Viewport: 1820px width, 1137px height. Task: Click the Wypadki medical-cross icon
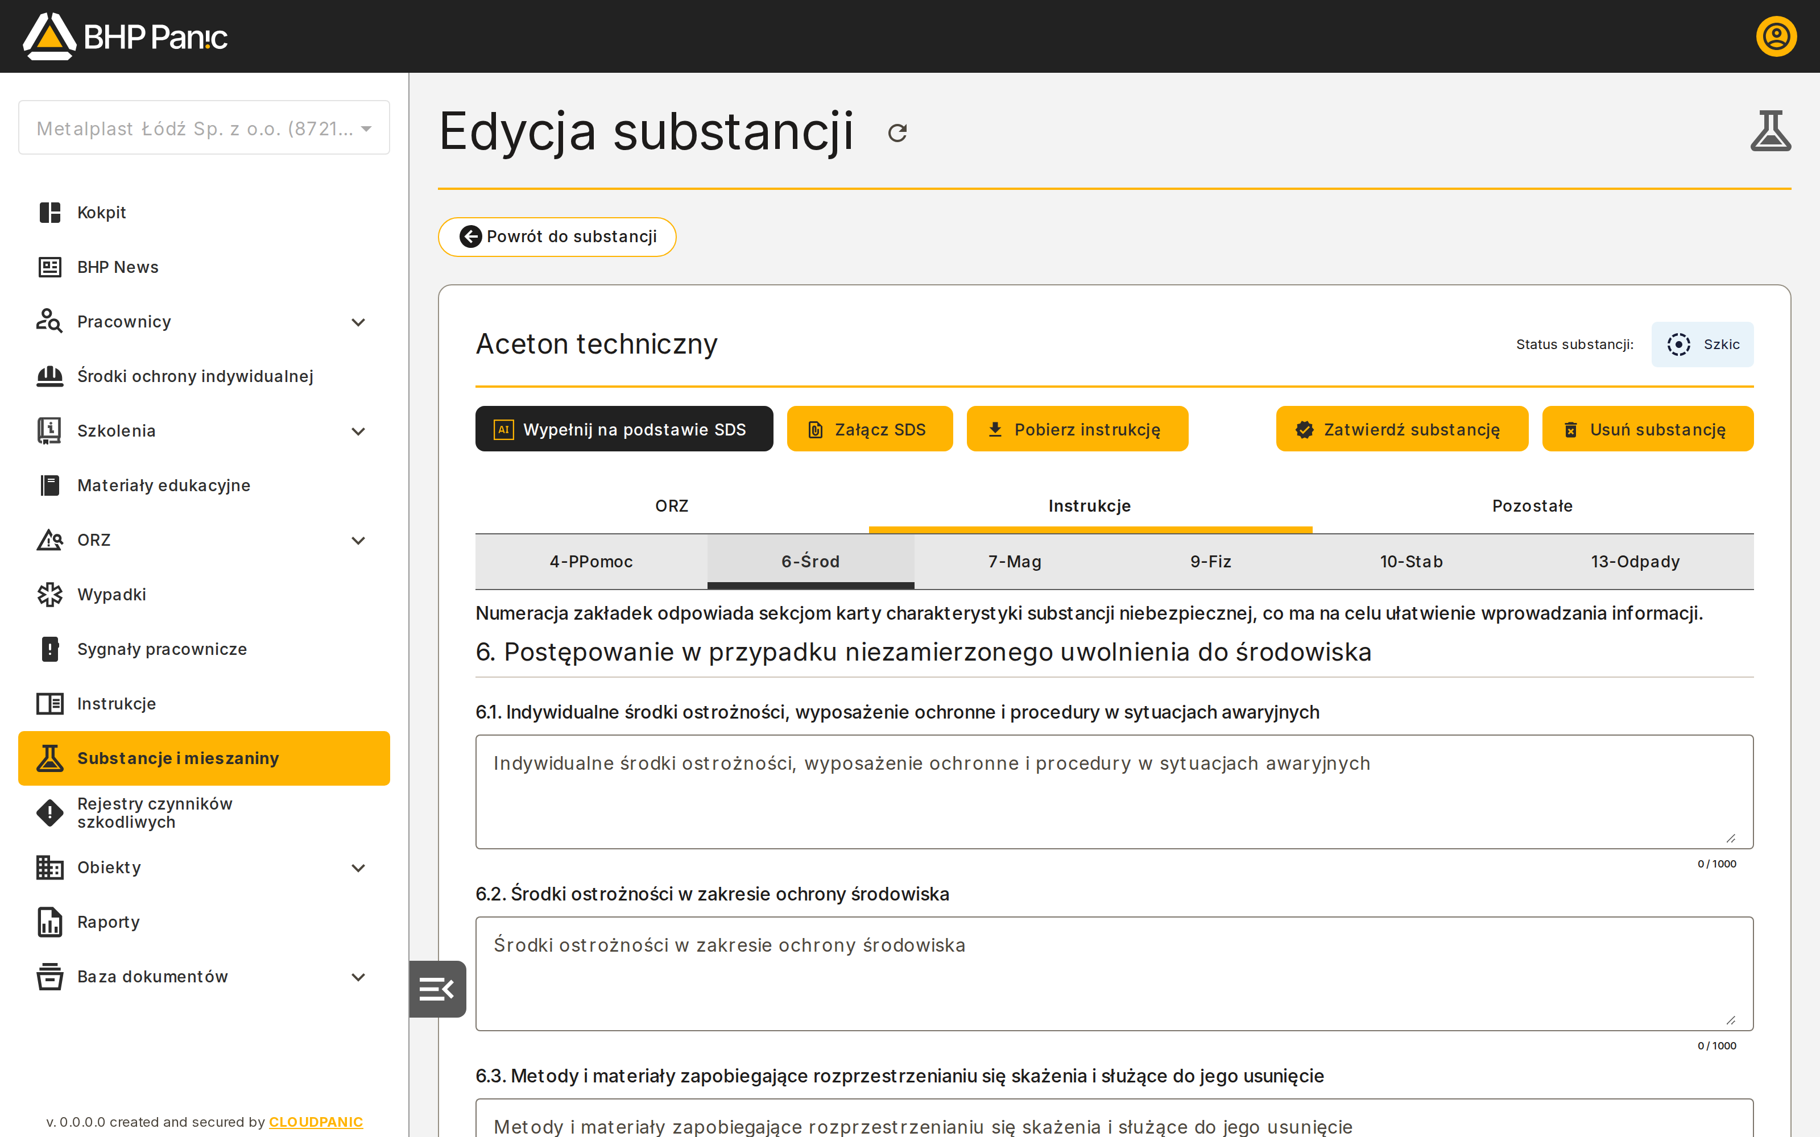(x=49, y=595)
